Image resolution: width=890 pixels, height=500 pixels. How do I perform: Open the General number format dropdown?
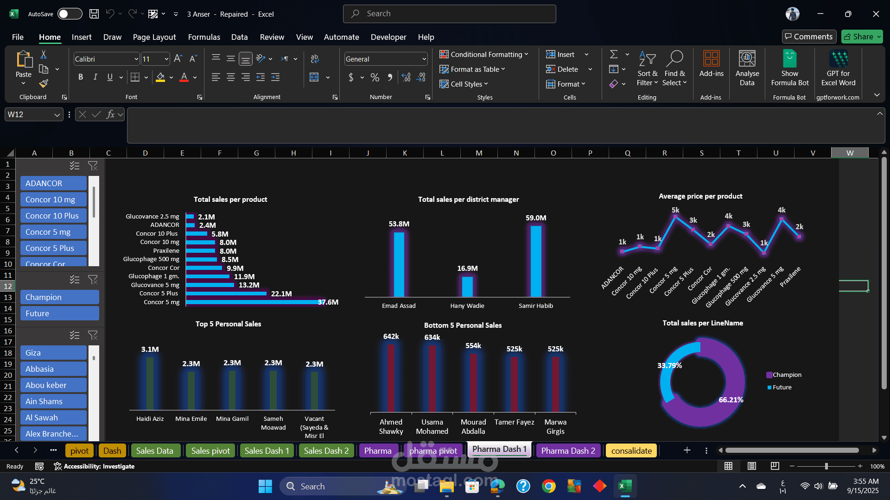coord(424,59)
